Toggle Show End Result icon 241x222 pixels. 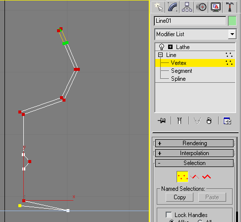[180, 120]
